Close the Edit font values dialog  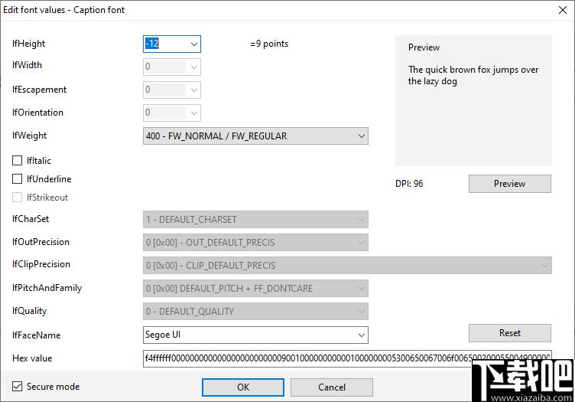pos(563,10)
